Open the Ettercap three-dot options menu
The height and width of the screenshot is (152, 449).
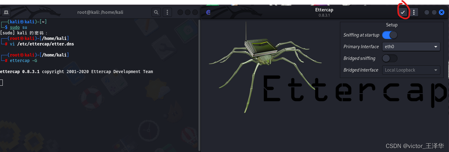click(414, 12)
